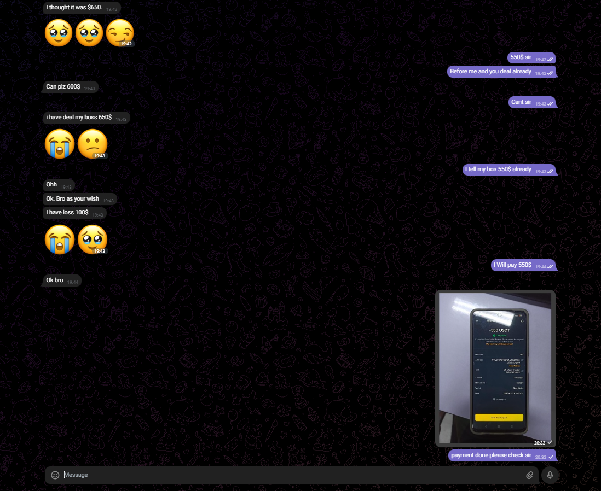Image resolution: width=601 pixels, height=491 pixels.
Task: Select the 'I thought it was $650.' message
Action: pyautogui.click(x=74, y=8)
